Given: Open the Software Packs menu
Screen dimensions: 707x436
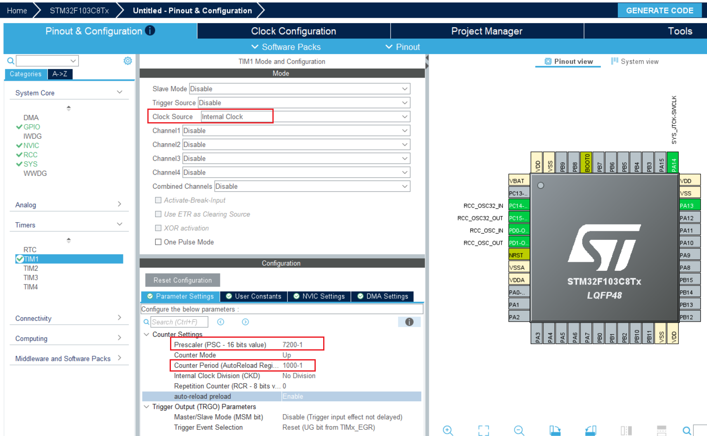Looking at the screenshot, I should [x=286, y=47].
